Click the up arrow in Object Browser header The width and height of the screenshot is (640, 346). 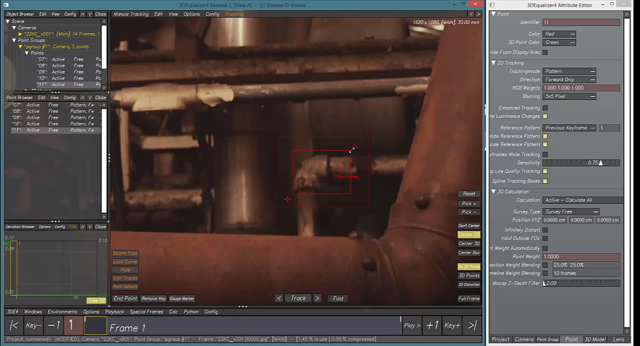coord(82,14)
